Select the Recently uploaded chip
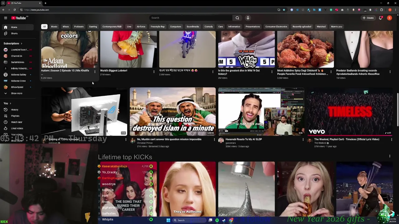The width and height of the screenshot is (399, 224). [x=302, y=26]
